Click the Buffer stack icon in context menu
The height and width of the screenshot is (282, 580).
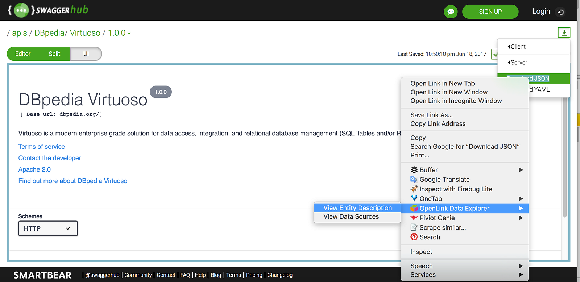(x=414, y=170)
